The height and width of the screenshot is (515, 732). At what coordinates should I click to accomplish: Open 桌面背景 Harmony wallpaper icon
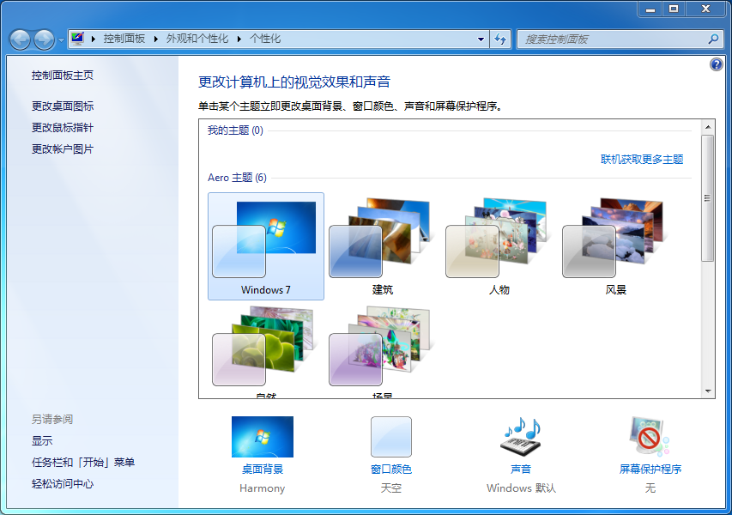pyautogui.click(x=263, y=437)
